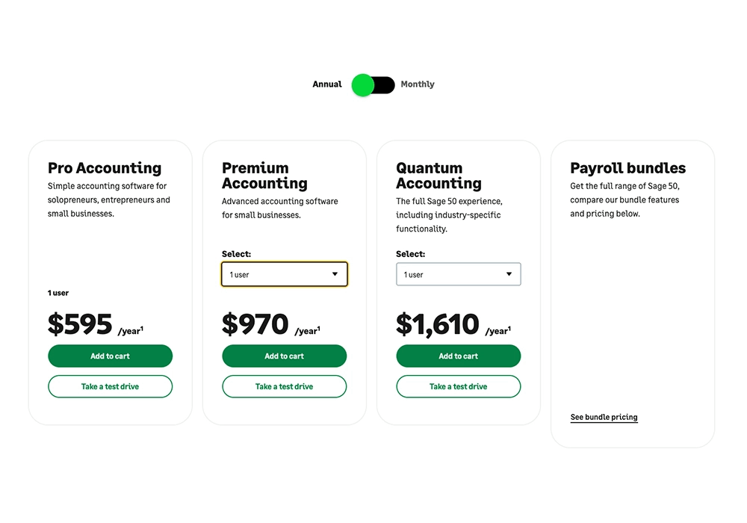Select the Annual billing label
Screen dimensions: 747x523
click(327, 84)
